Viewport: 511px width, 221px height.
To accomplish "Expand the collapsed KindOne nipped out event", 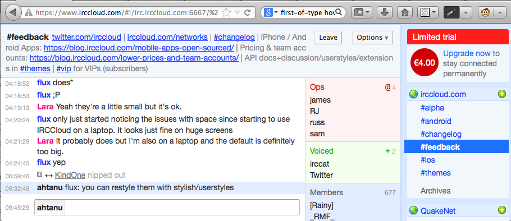I will 39,175.
